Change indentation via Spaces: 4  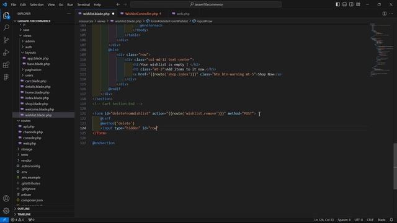point(344,220)
